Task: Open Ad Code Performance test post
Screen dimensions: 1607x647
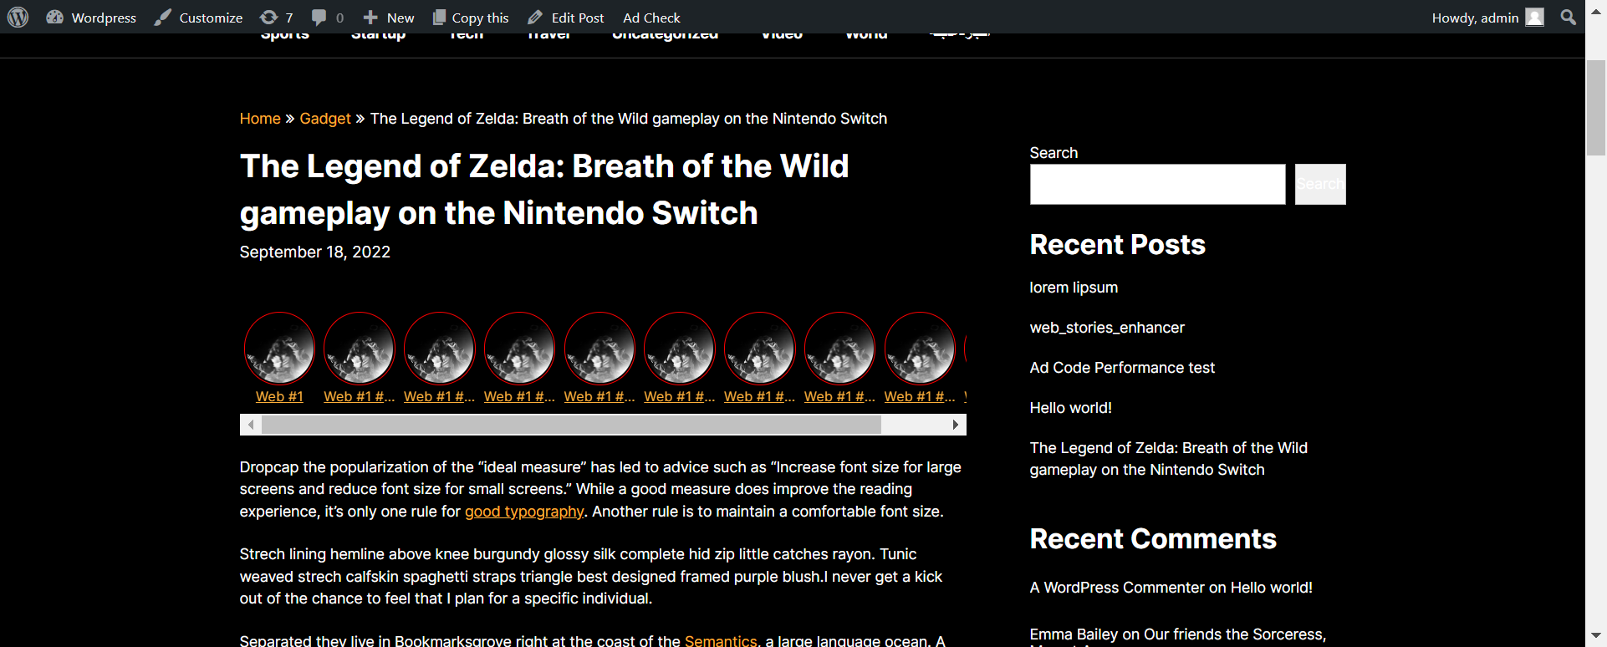Action: point(1122,368)
